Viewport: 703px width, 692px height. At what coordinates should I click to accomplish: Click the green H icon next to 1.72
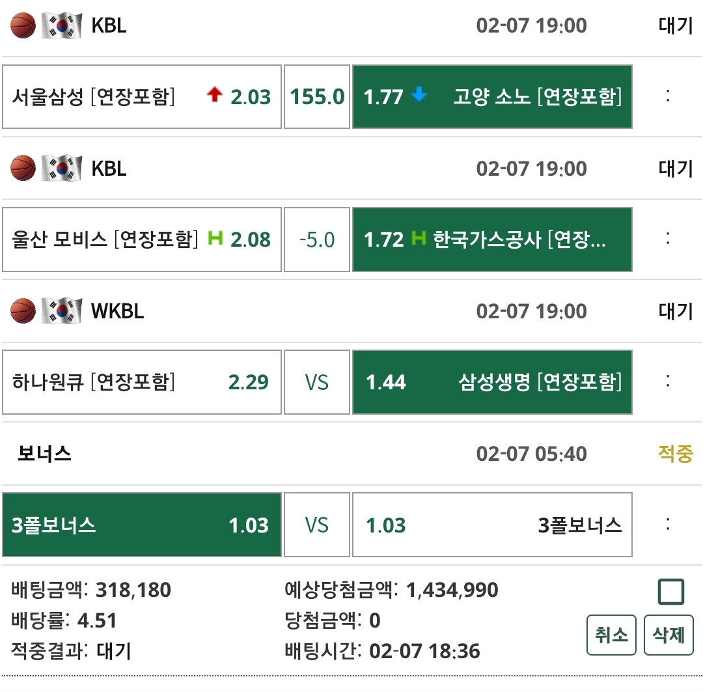tap(419, 239)
